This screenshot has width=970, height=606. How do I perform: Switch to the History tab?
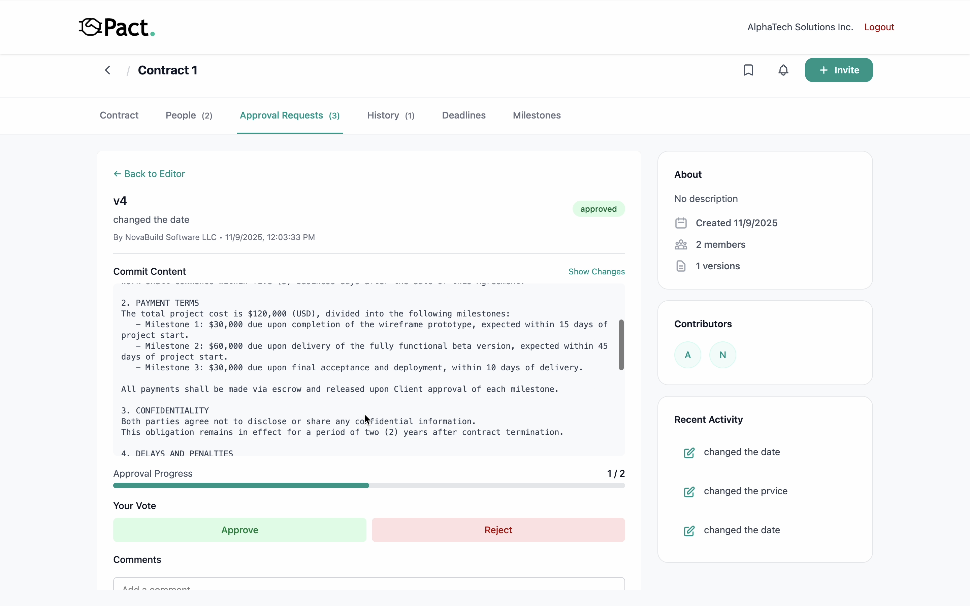point(390,115)
